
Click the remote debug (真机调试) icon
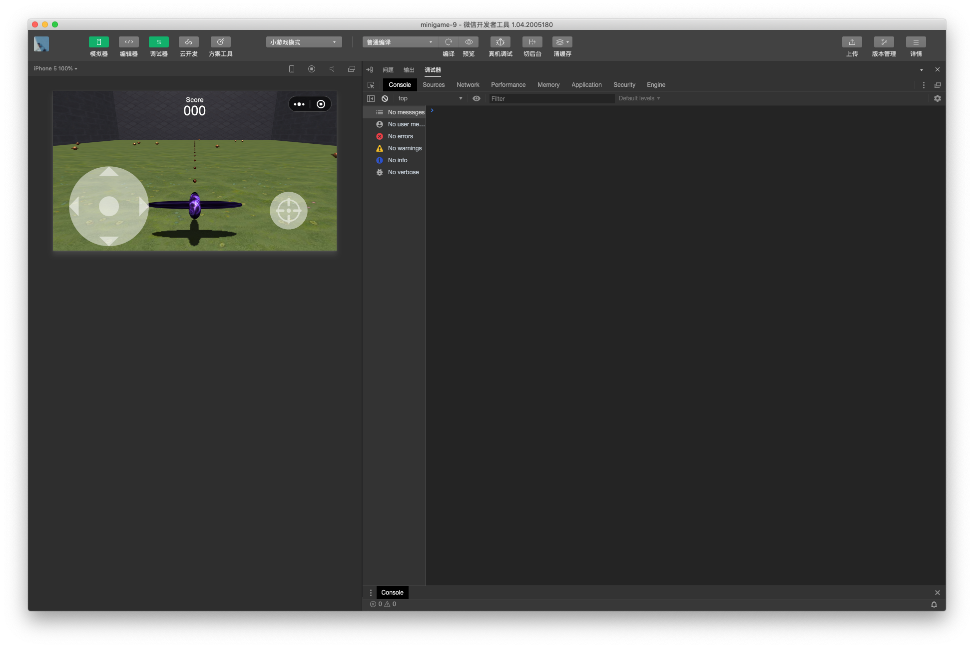500,42
